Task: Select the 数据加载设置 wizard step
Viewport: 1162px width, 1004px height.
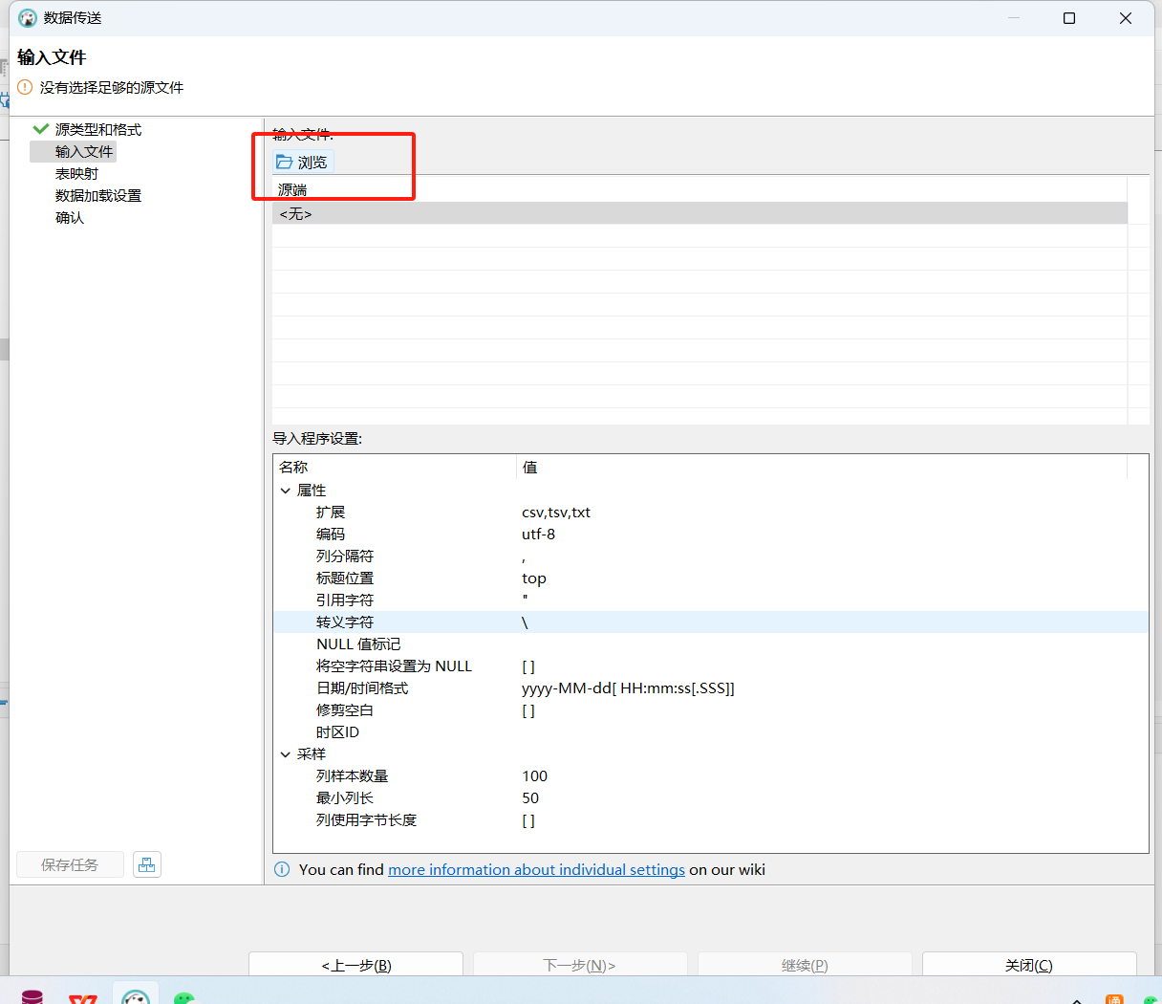Action: coord(97,195)
